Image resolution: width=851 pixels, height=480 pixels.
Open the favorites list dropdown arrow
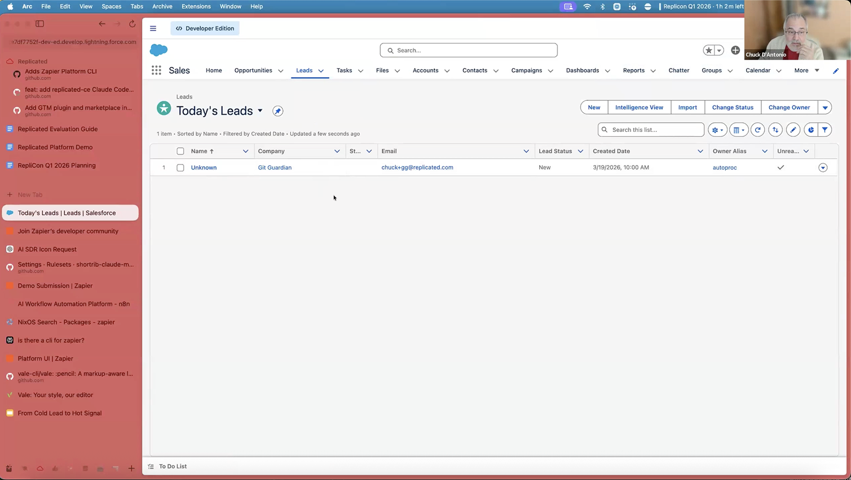(x=719, y=50)
